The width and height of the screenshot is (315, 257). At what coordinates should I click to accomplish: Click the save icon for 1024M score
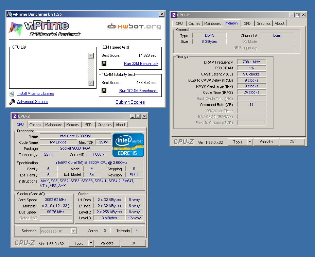tap(104, 91)
